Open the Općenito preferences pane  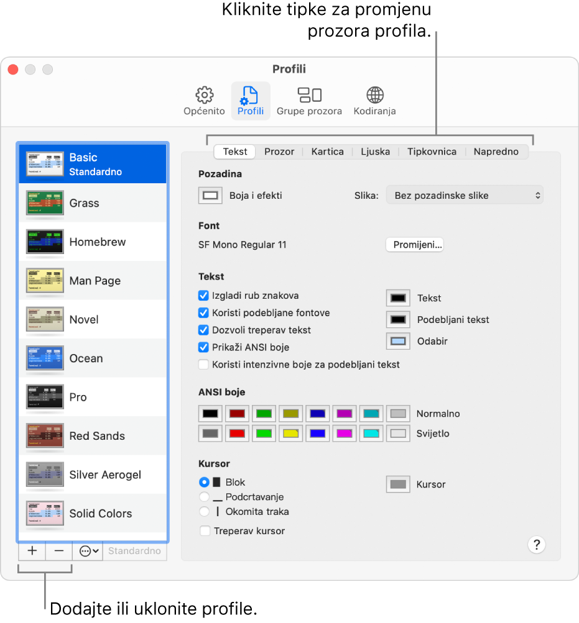point(204,101)
